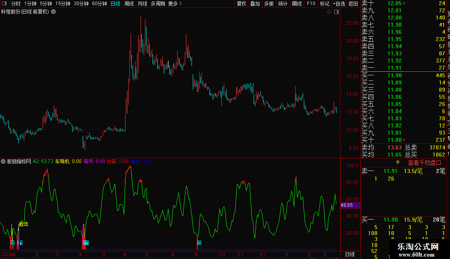Expand the 更多 periods menu

tap(175, 4)
